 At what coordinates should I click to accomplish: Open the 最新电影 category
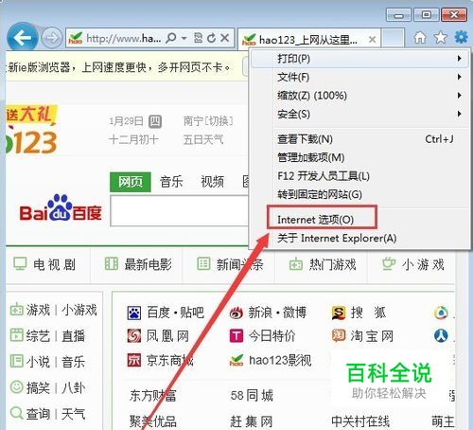148,264
